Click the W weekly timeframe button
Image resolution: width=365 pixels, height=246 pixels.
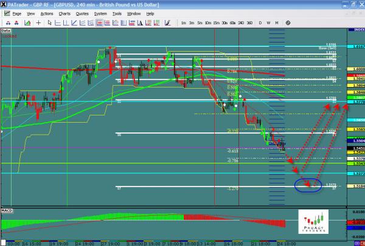pyautogui.click(x=268, y=22)
